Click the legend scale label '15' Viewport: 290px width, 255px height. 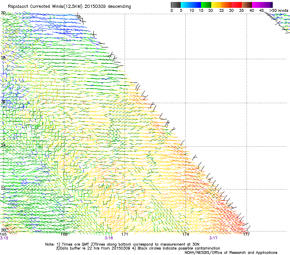[x=201, y=11]
